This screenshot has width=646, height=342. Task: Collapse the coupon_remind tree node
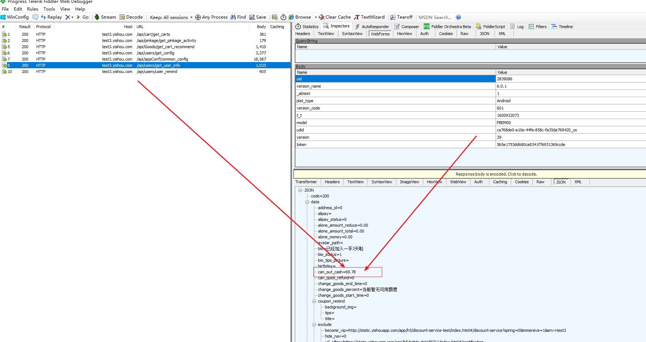tap(314, 301)
